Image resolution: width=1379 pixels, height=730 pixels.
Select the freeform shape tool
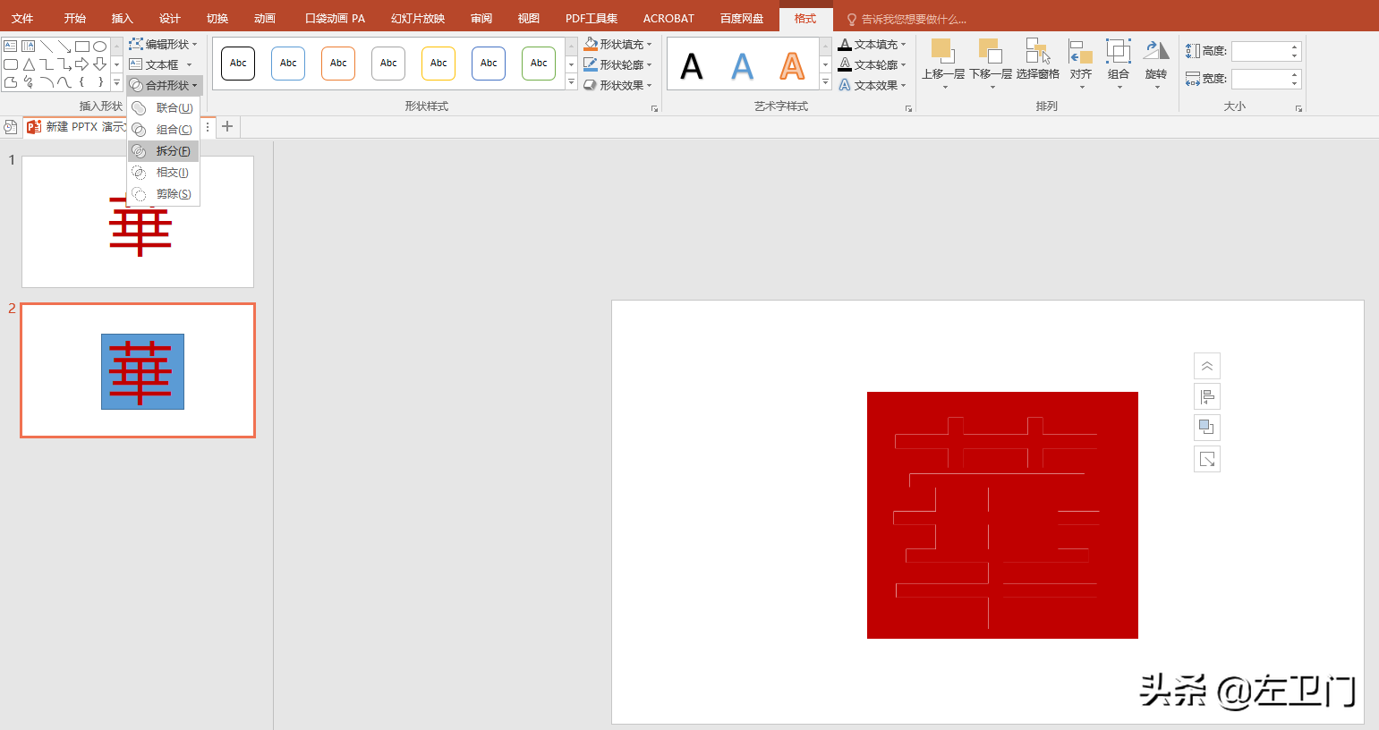11,81
